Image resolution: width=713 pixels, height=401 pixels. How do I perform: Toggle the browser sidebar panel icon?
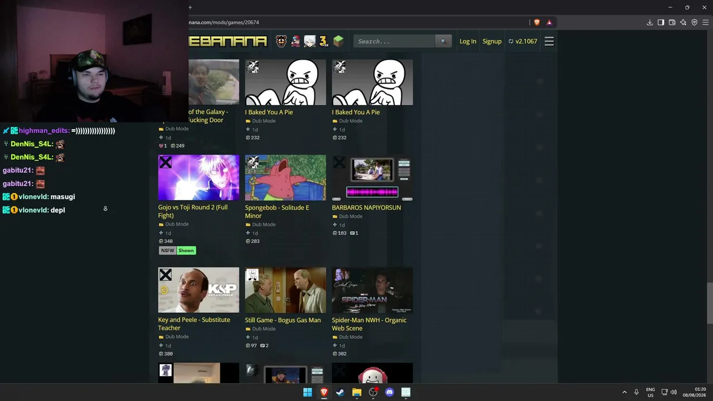point(661,22)
